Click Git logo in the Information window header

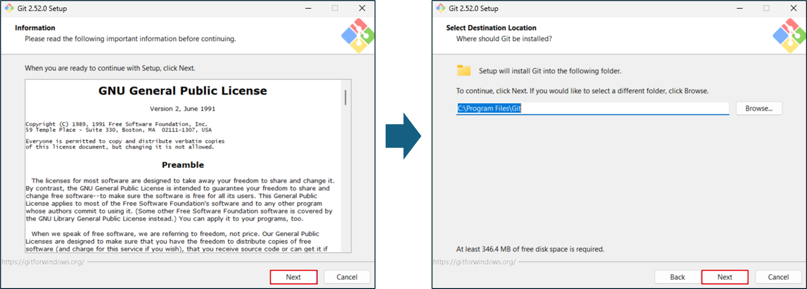coord(358,35)
